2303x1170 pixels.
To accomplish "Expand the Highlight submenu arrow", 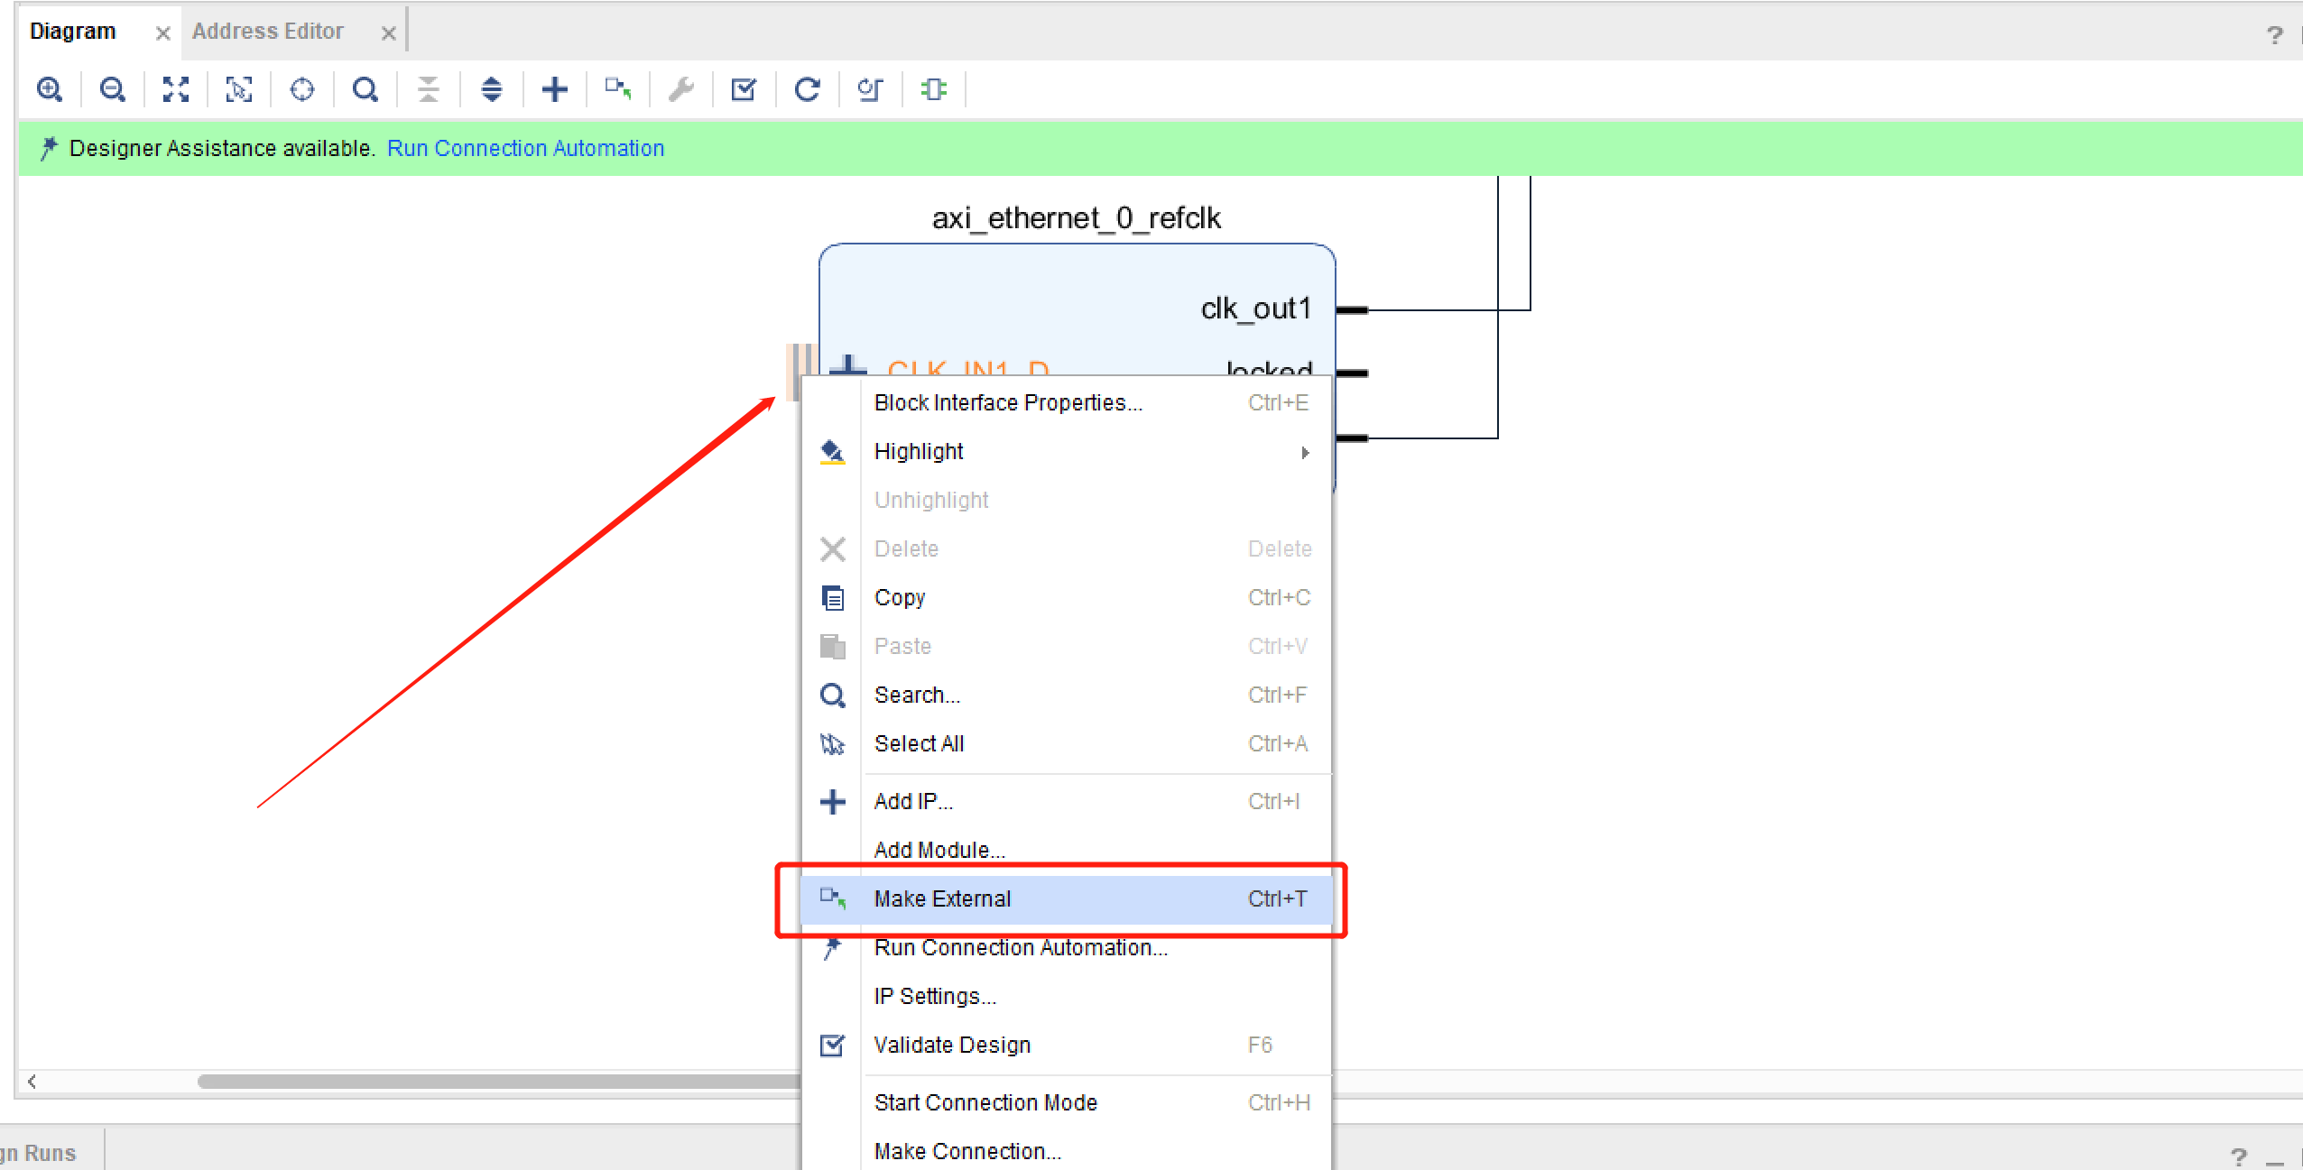I will [1305, 452].
